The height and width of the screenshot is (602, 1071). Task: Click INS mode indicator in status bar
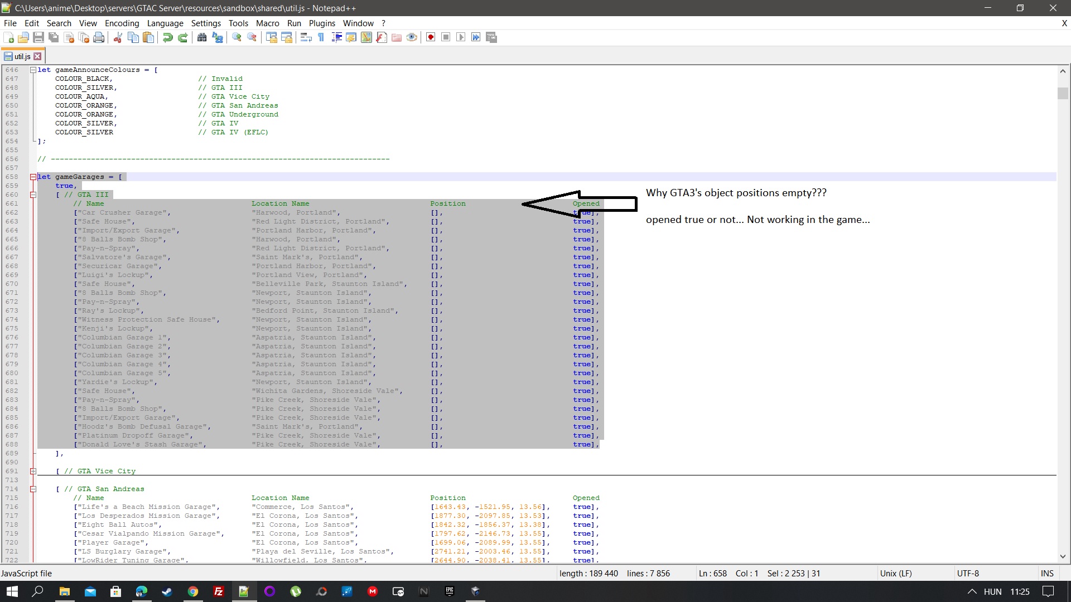pyautogui.click(x=1047, y=574)
